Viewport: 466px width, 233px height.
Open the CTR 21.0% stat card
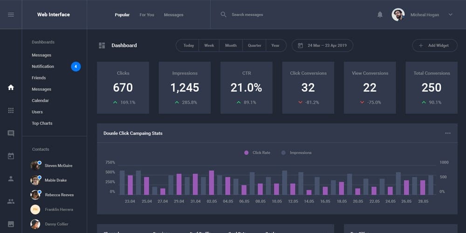tap(247, 88)
